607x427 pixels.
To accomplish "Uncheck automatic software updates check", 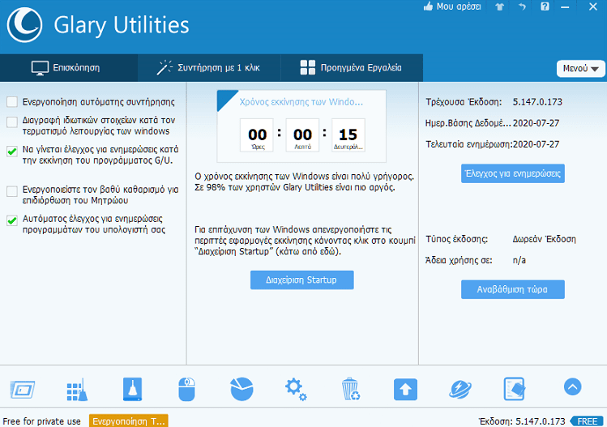I will pyautogui.click(x=12, y=220).
